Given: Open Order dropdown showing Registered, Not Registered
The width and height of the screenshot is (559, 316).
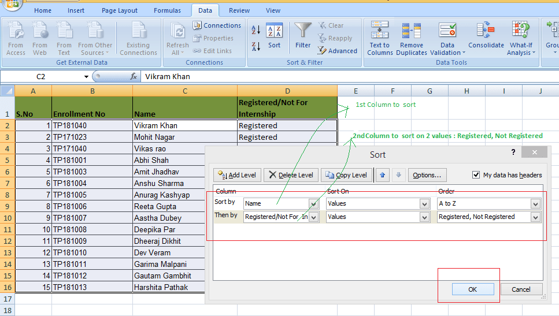Looking at the screenshot, I should [535, 217].
